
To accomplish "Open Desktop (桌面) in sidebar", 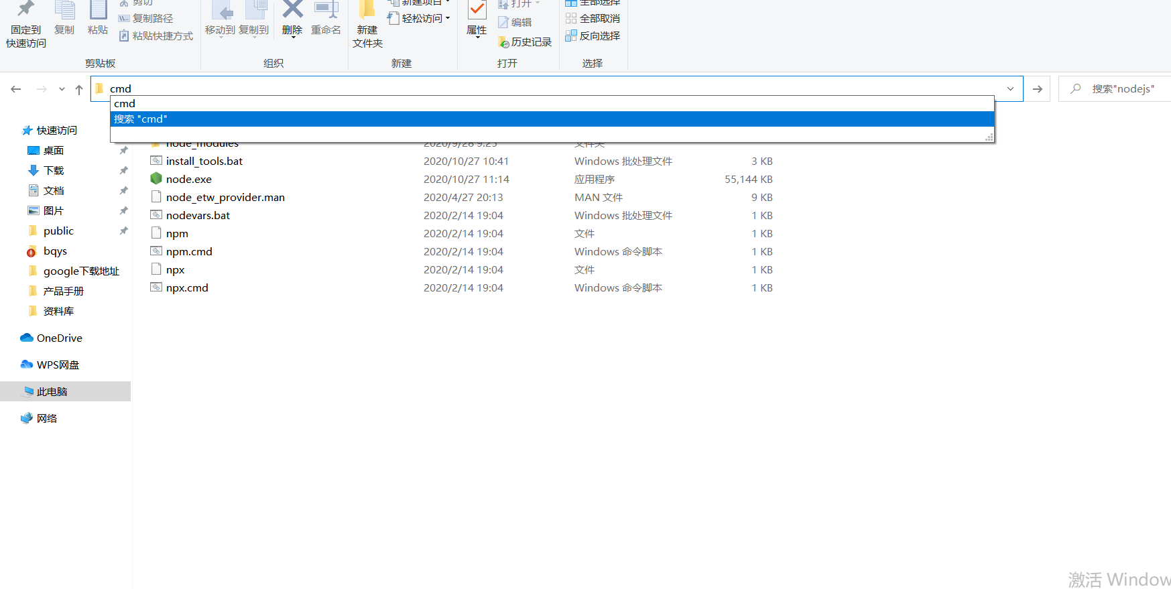I will coord(46,151).
